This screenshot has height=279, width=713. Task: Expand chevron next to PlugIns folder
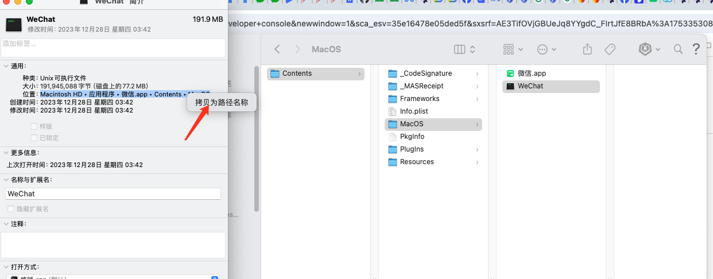[x=477, y=149]
